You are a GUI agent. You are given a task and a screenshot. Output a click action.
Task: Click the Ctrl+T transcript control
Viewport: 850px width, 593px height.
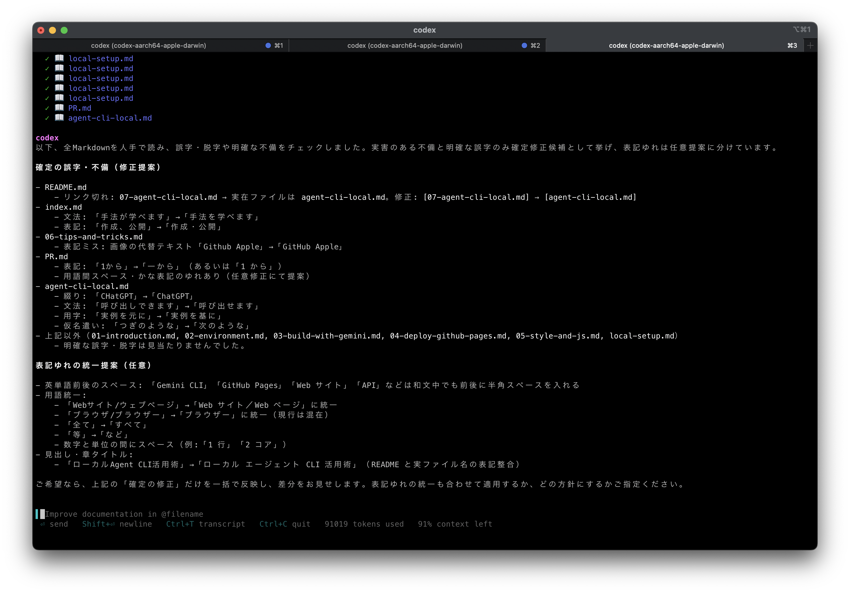click(206, 524)
